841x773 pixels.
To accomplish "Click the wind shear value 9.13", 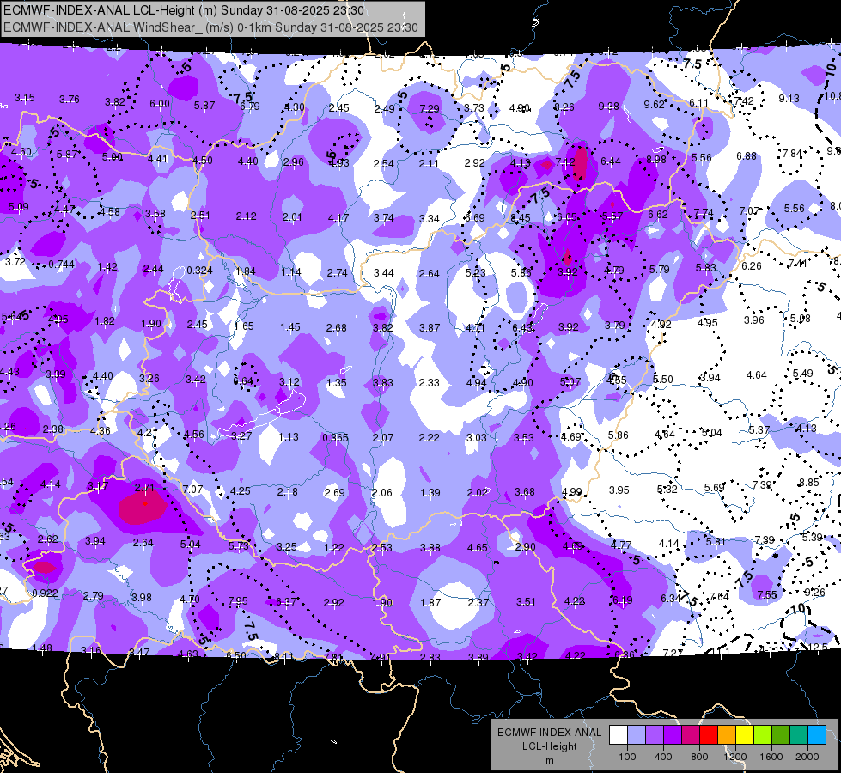I will [789, 98].
